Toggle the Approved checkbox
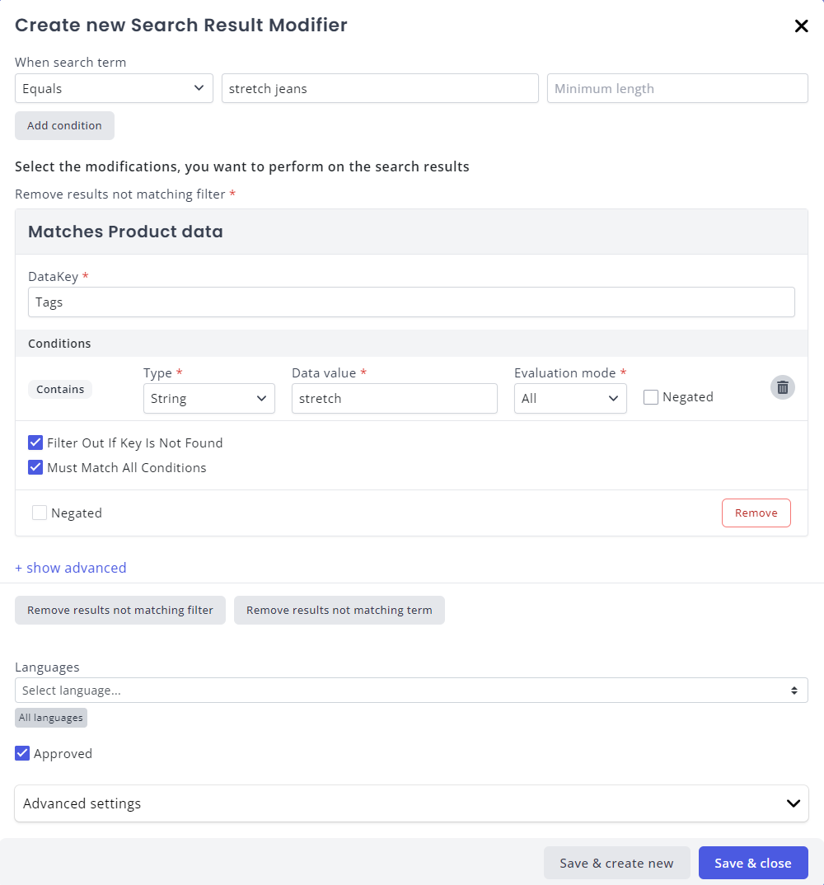The width and height of the screenshot is (824, 885). (22, 753)
